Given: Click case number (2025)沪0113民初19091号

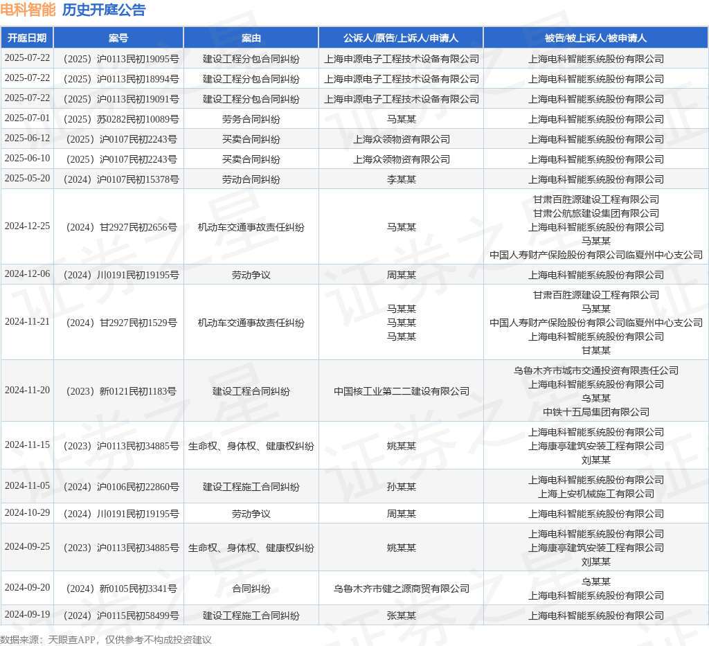Looking at the screenshot, I should click(118, 99).
